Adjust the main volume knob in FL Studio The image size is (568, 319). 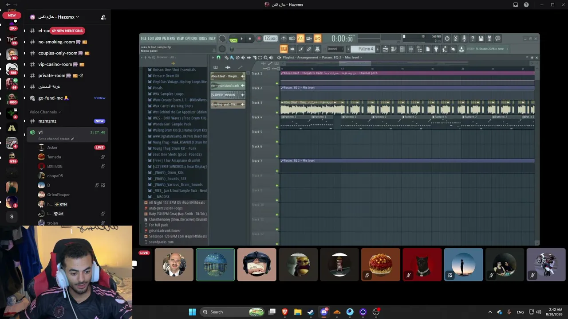point(222,39)
